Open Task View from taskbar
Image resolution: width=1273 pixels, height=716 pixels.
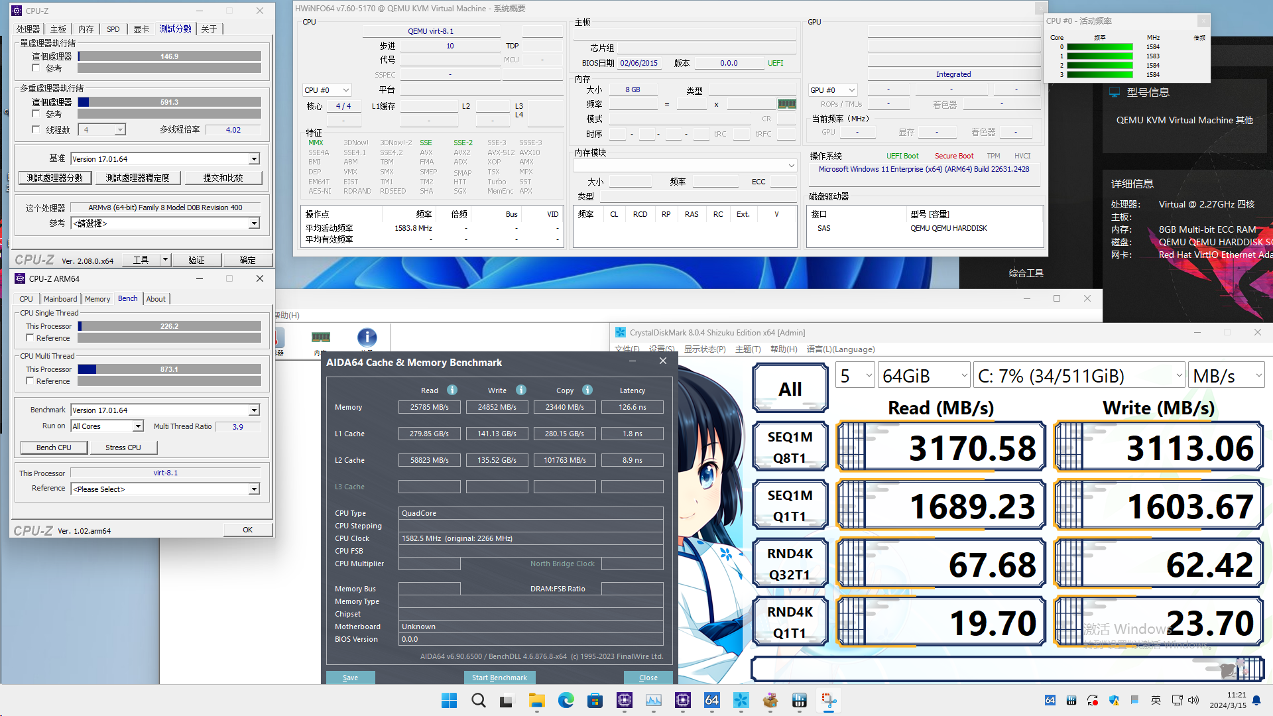[x=507, y=700]
